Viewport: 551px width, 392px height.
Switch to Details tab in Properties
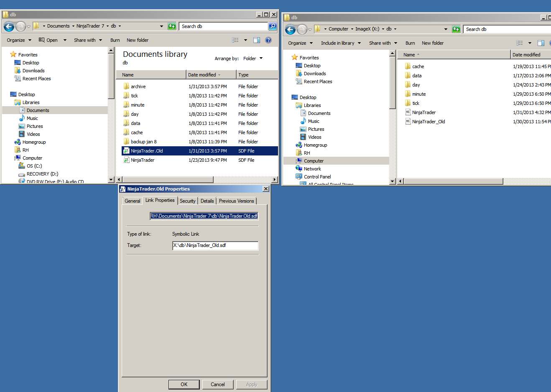207,201
